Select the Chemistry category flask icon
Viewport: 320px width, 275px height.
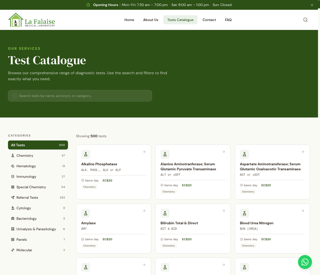coord(13,155)
